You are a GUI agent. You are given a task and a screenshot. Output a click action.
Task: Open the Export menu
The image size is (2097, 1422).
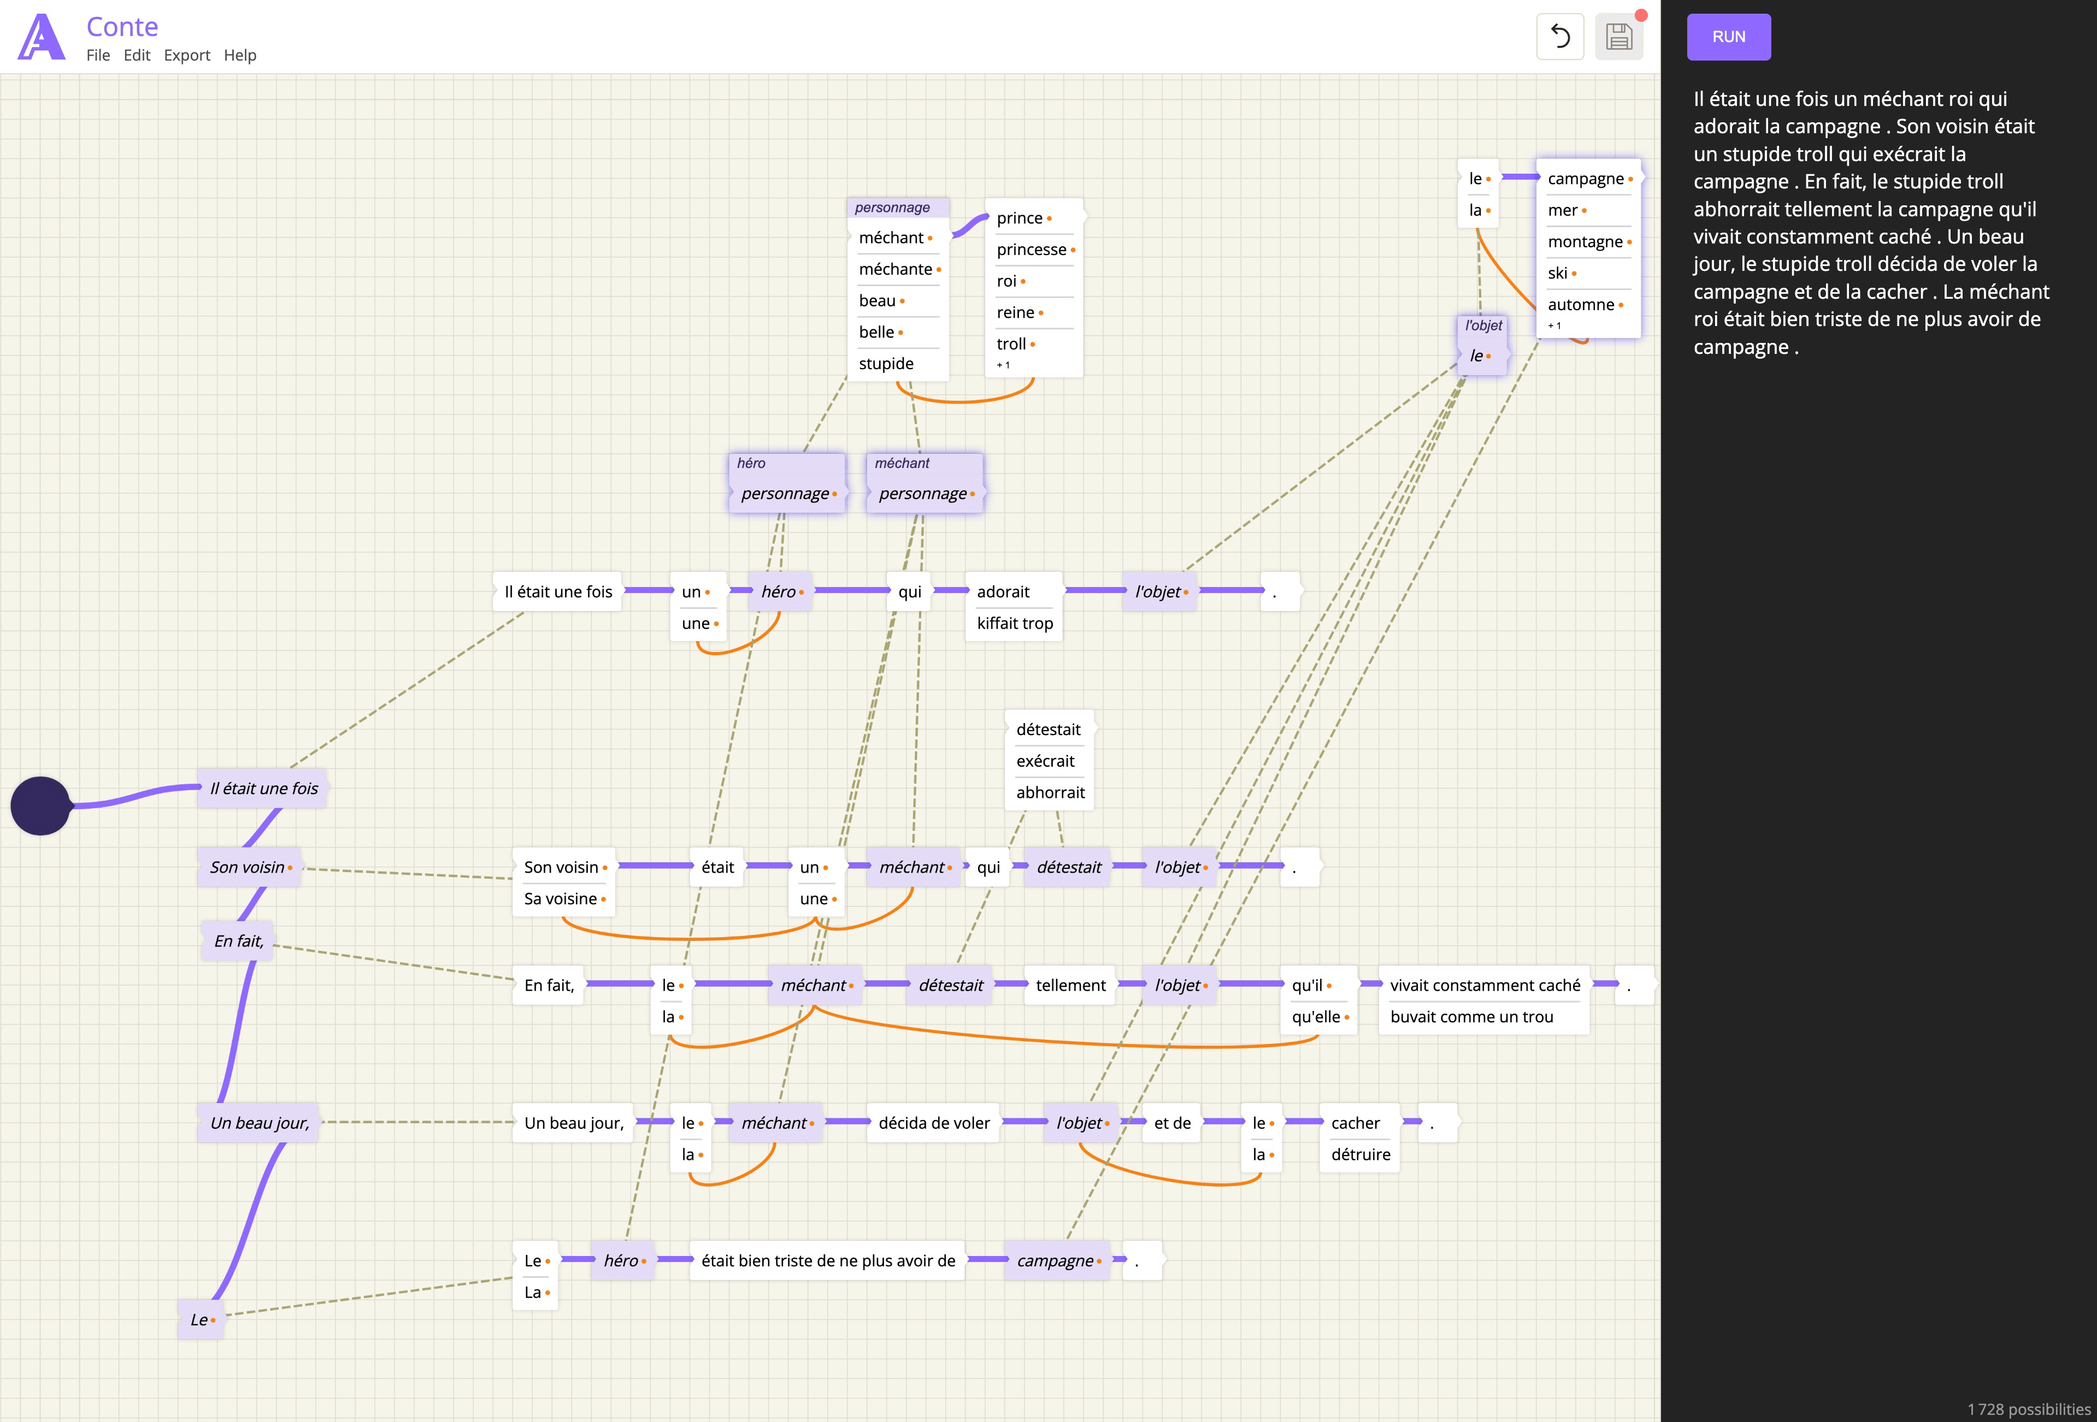tap(187, 55)
